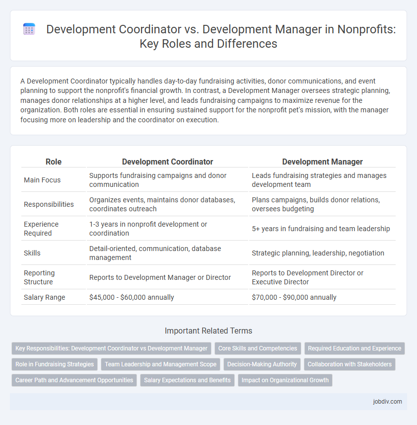Open the Decision-Making Authority tag

point(262,364)
